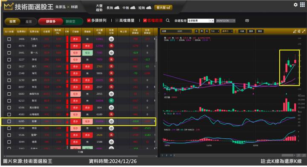Switch chart to weekly 週 period

point(201,31)
